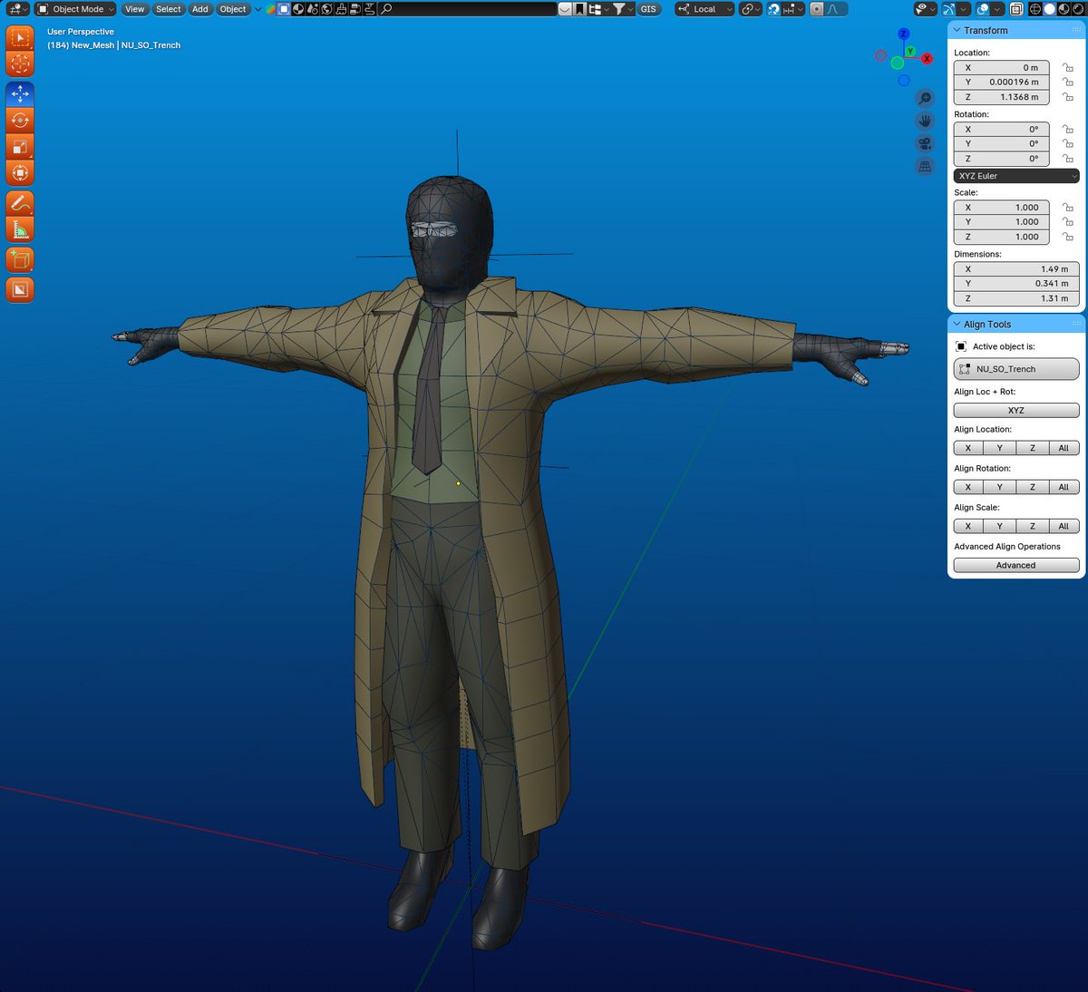The width and height of the screenshot is (1088, 992).
Task: Open the overlays dropdown arrow
Action: pyautogui.click(x=996, y=9)
